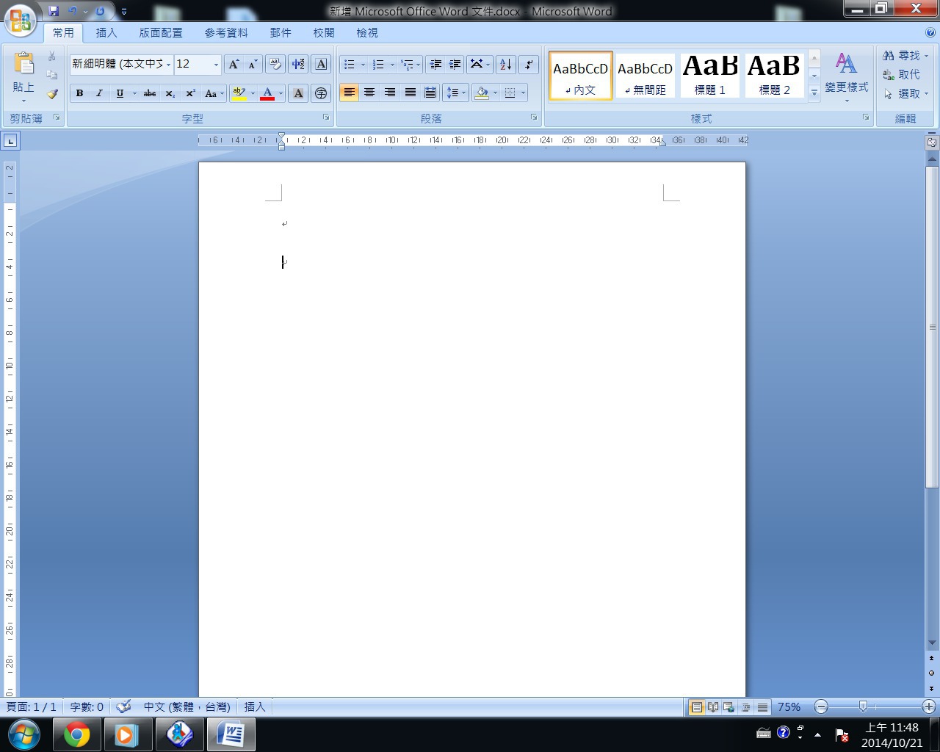Click the Grow Font icon
The image size is (940, 752).
click(x=234, y=65)
